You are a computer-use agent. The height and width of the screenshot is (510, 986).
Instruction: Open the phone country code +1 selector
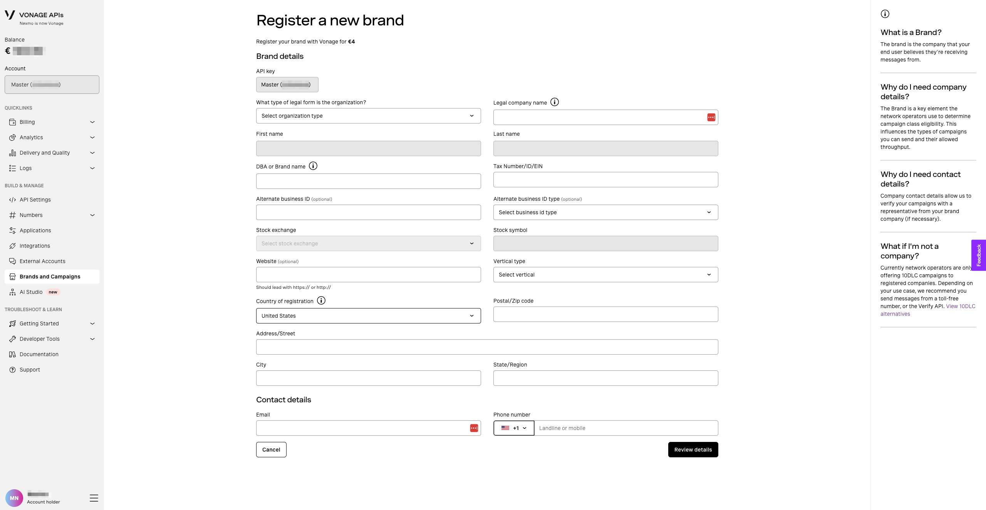(514, 428)
